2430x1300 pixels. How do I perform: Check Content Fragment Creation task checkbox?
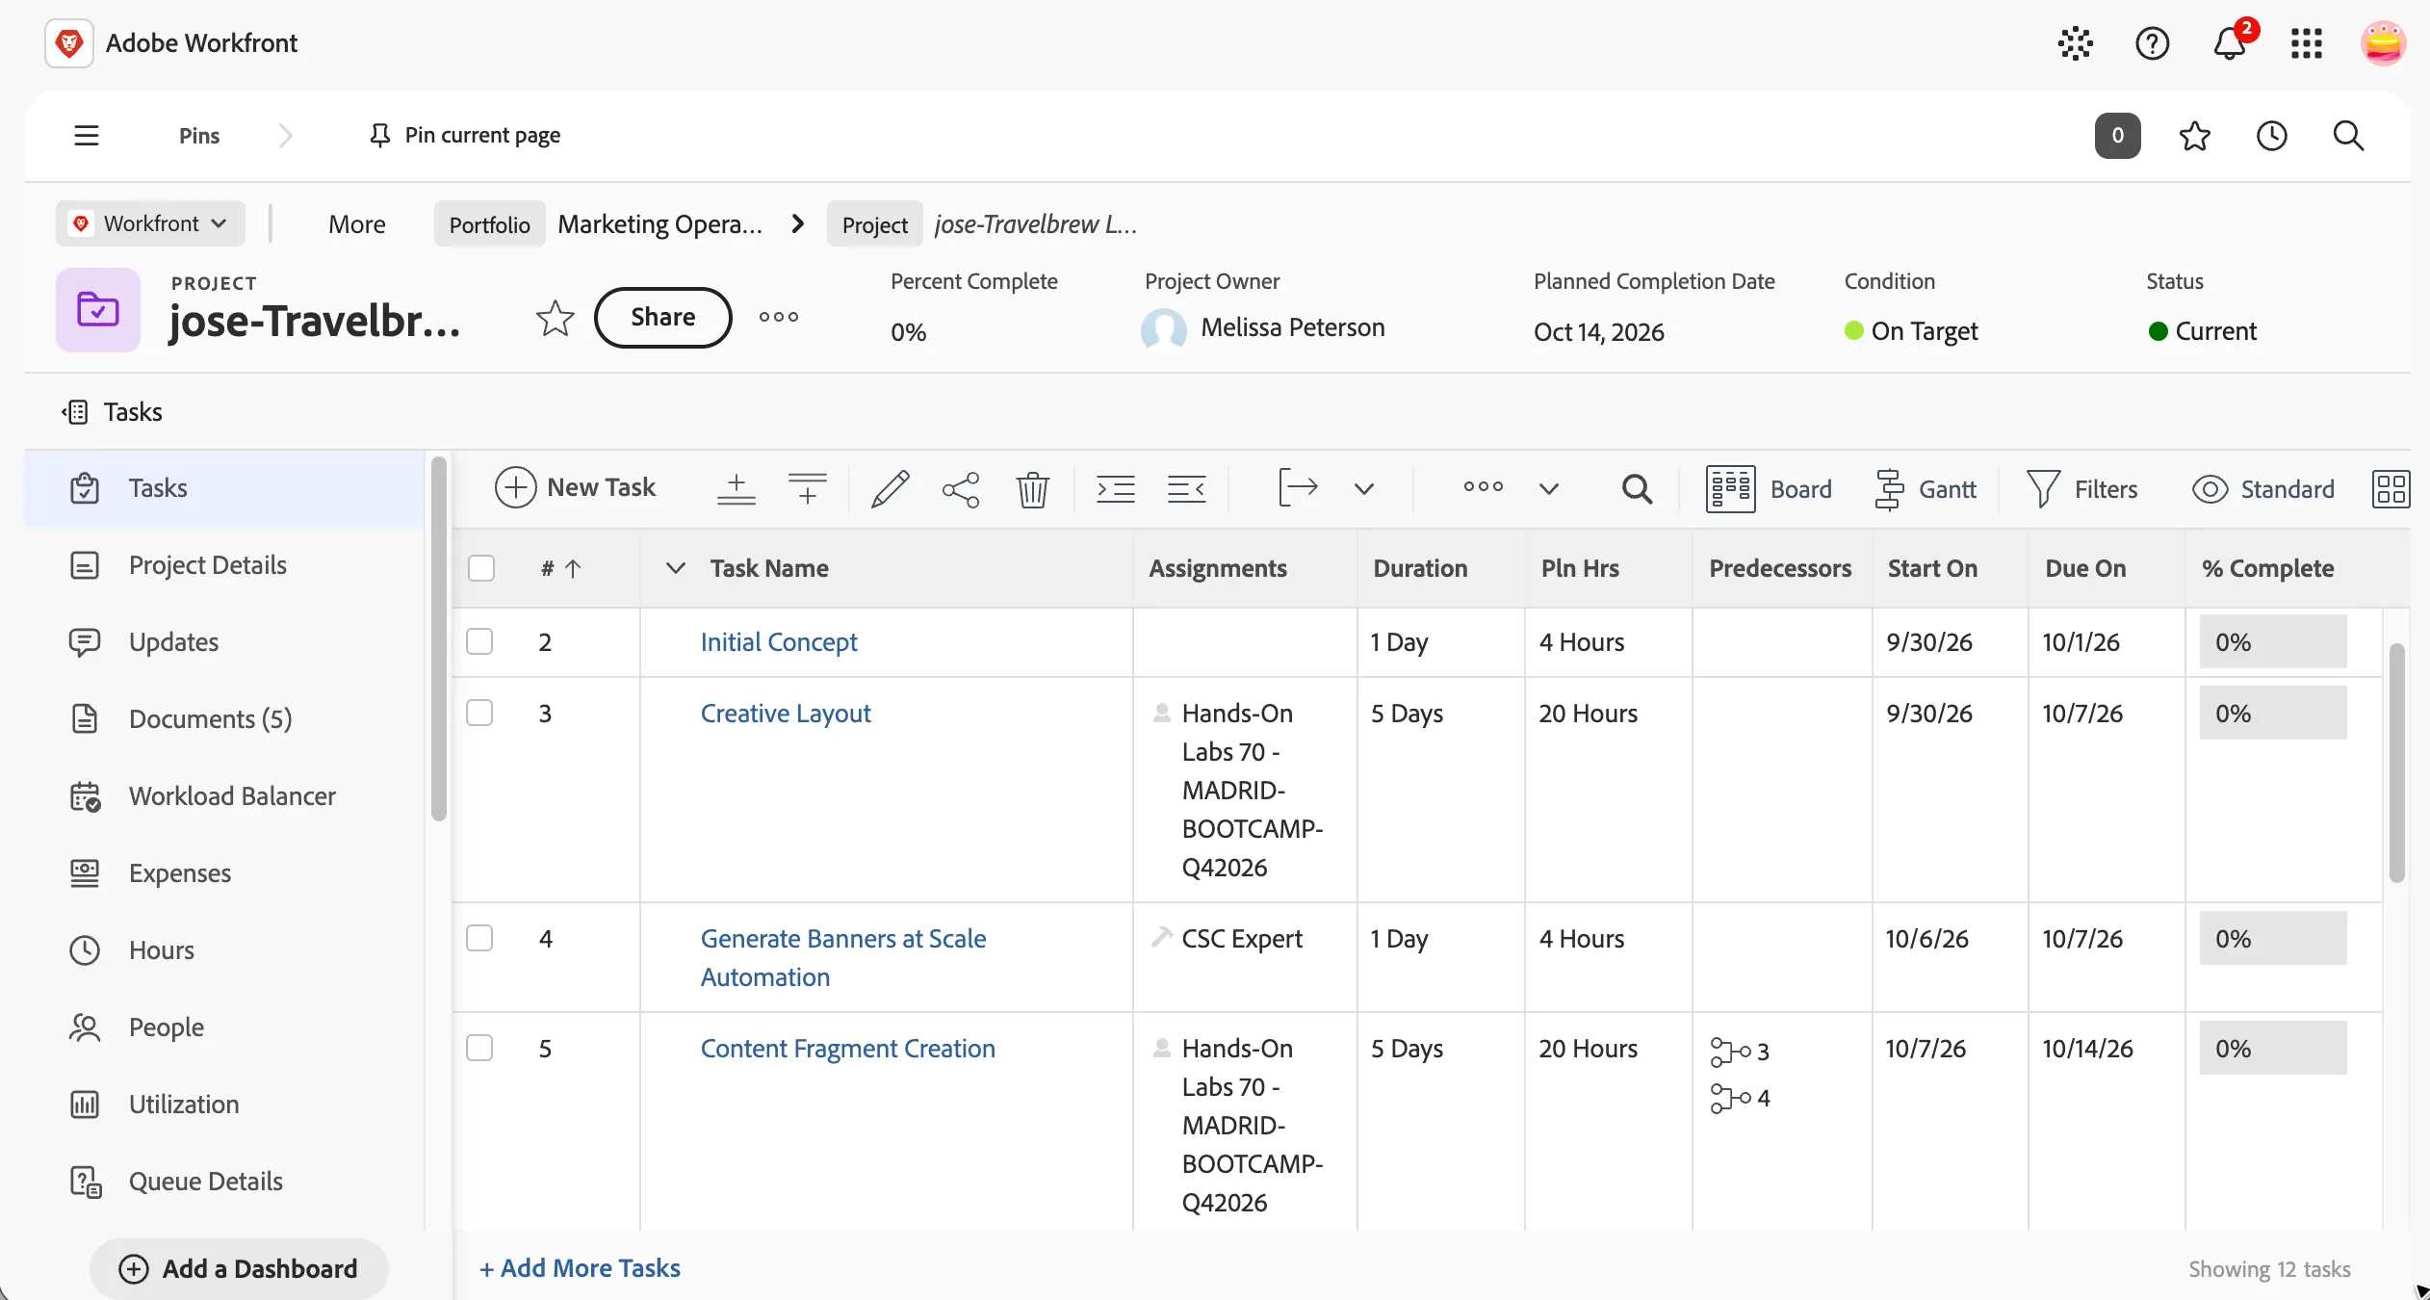tap(479, 1048)
